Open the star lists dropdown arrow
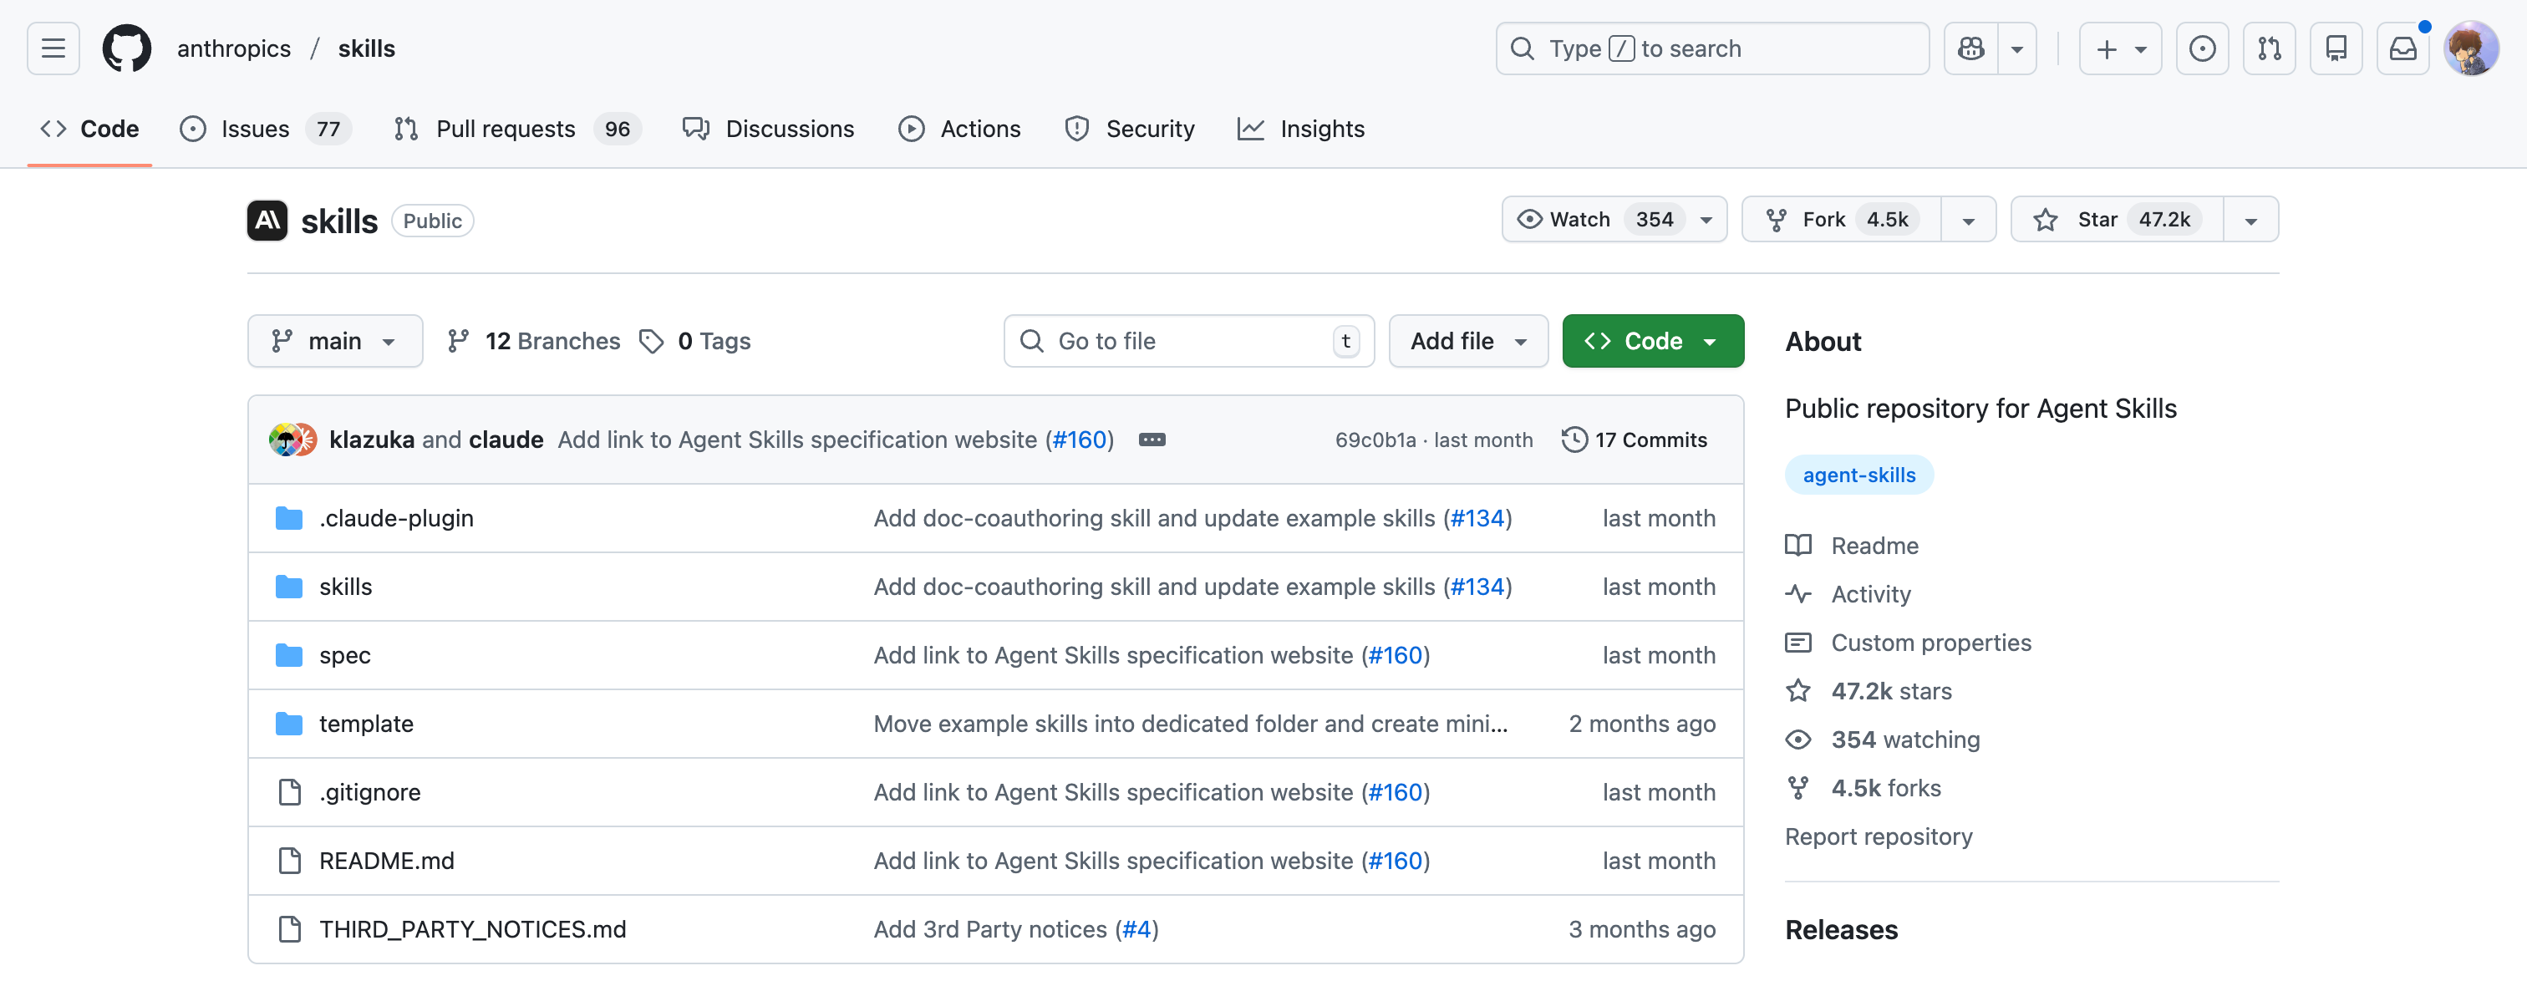The height and width of the screenshot is (981, 2527). [x=2250, y=220]
